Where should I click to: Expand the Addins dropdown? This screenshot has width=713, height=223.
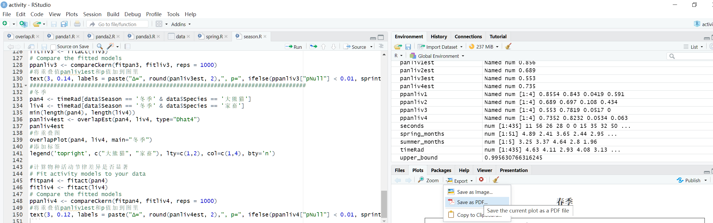coord(181,24)
